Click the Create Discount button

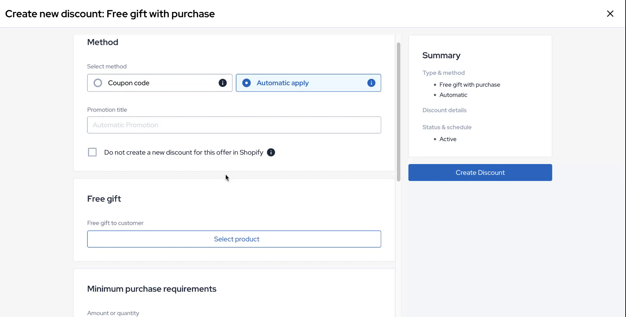480,172
